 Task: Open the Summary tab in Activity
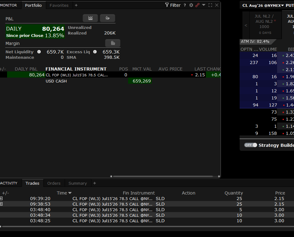[78, 183]
